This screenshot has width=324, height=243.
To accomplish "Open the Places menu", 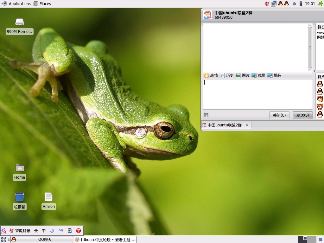I will pos(42,4).
